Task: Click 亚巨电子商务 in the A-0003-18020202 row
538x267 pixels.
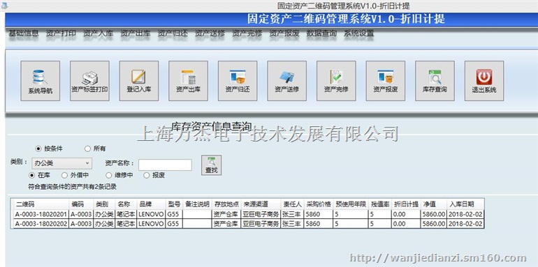Action: 261,224
